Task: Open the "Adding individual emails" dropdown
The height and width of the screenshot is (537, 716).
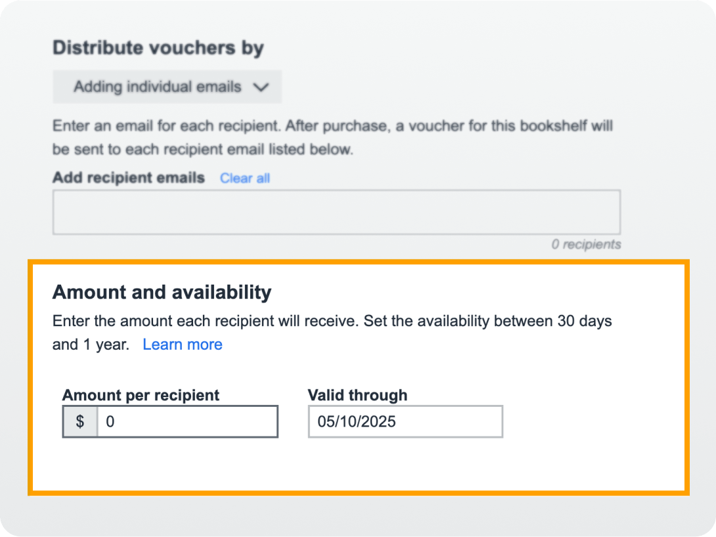Action: [167, 87]
